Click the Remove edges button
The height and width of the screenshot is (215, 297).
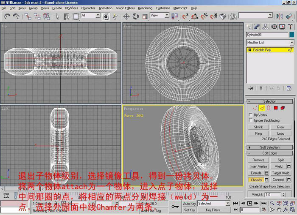tap(258, 160)
